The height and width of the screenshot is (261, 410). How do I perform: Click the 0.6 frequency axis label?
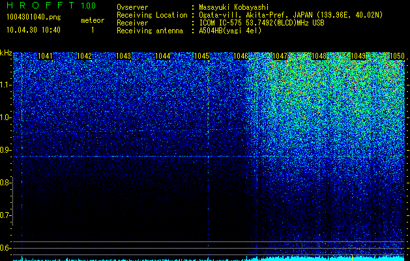[x=5, y=248]
